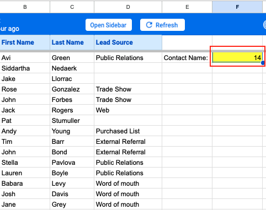Select the last name cell Barr

tap(72, 142)
